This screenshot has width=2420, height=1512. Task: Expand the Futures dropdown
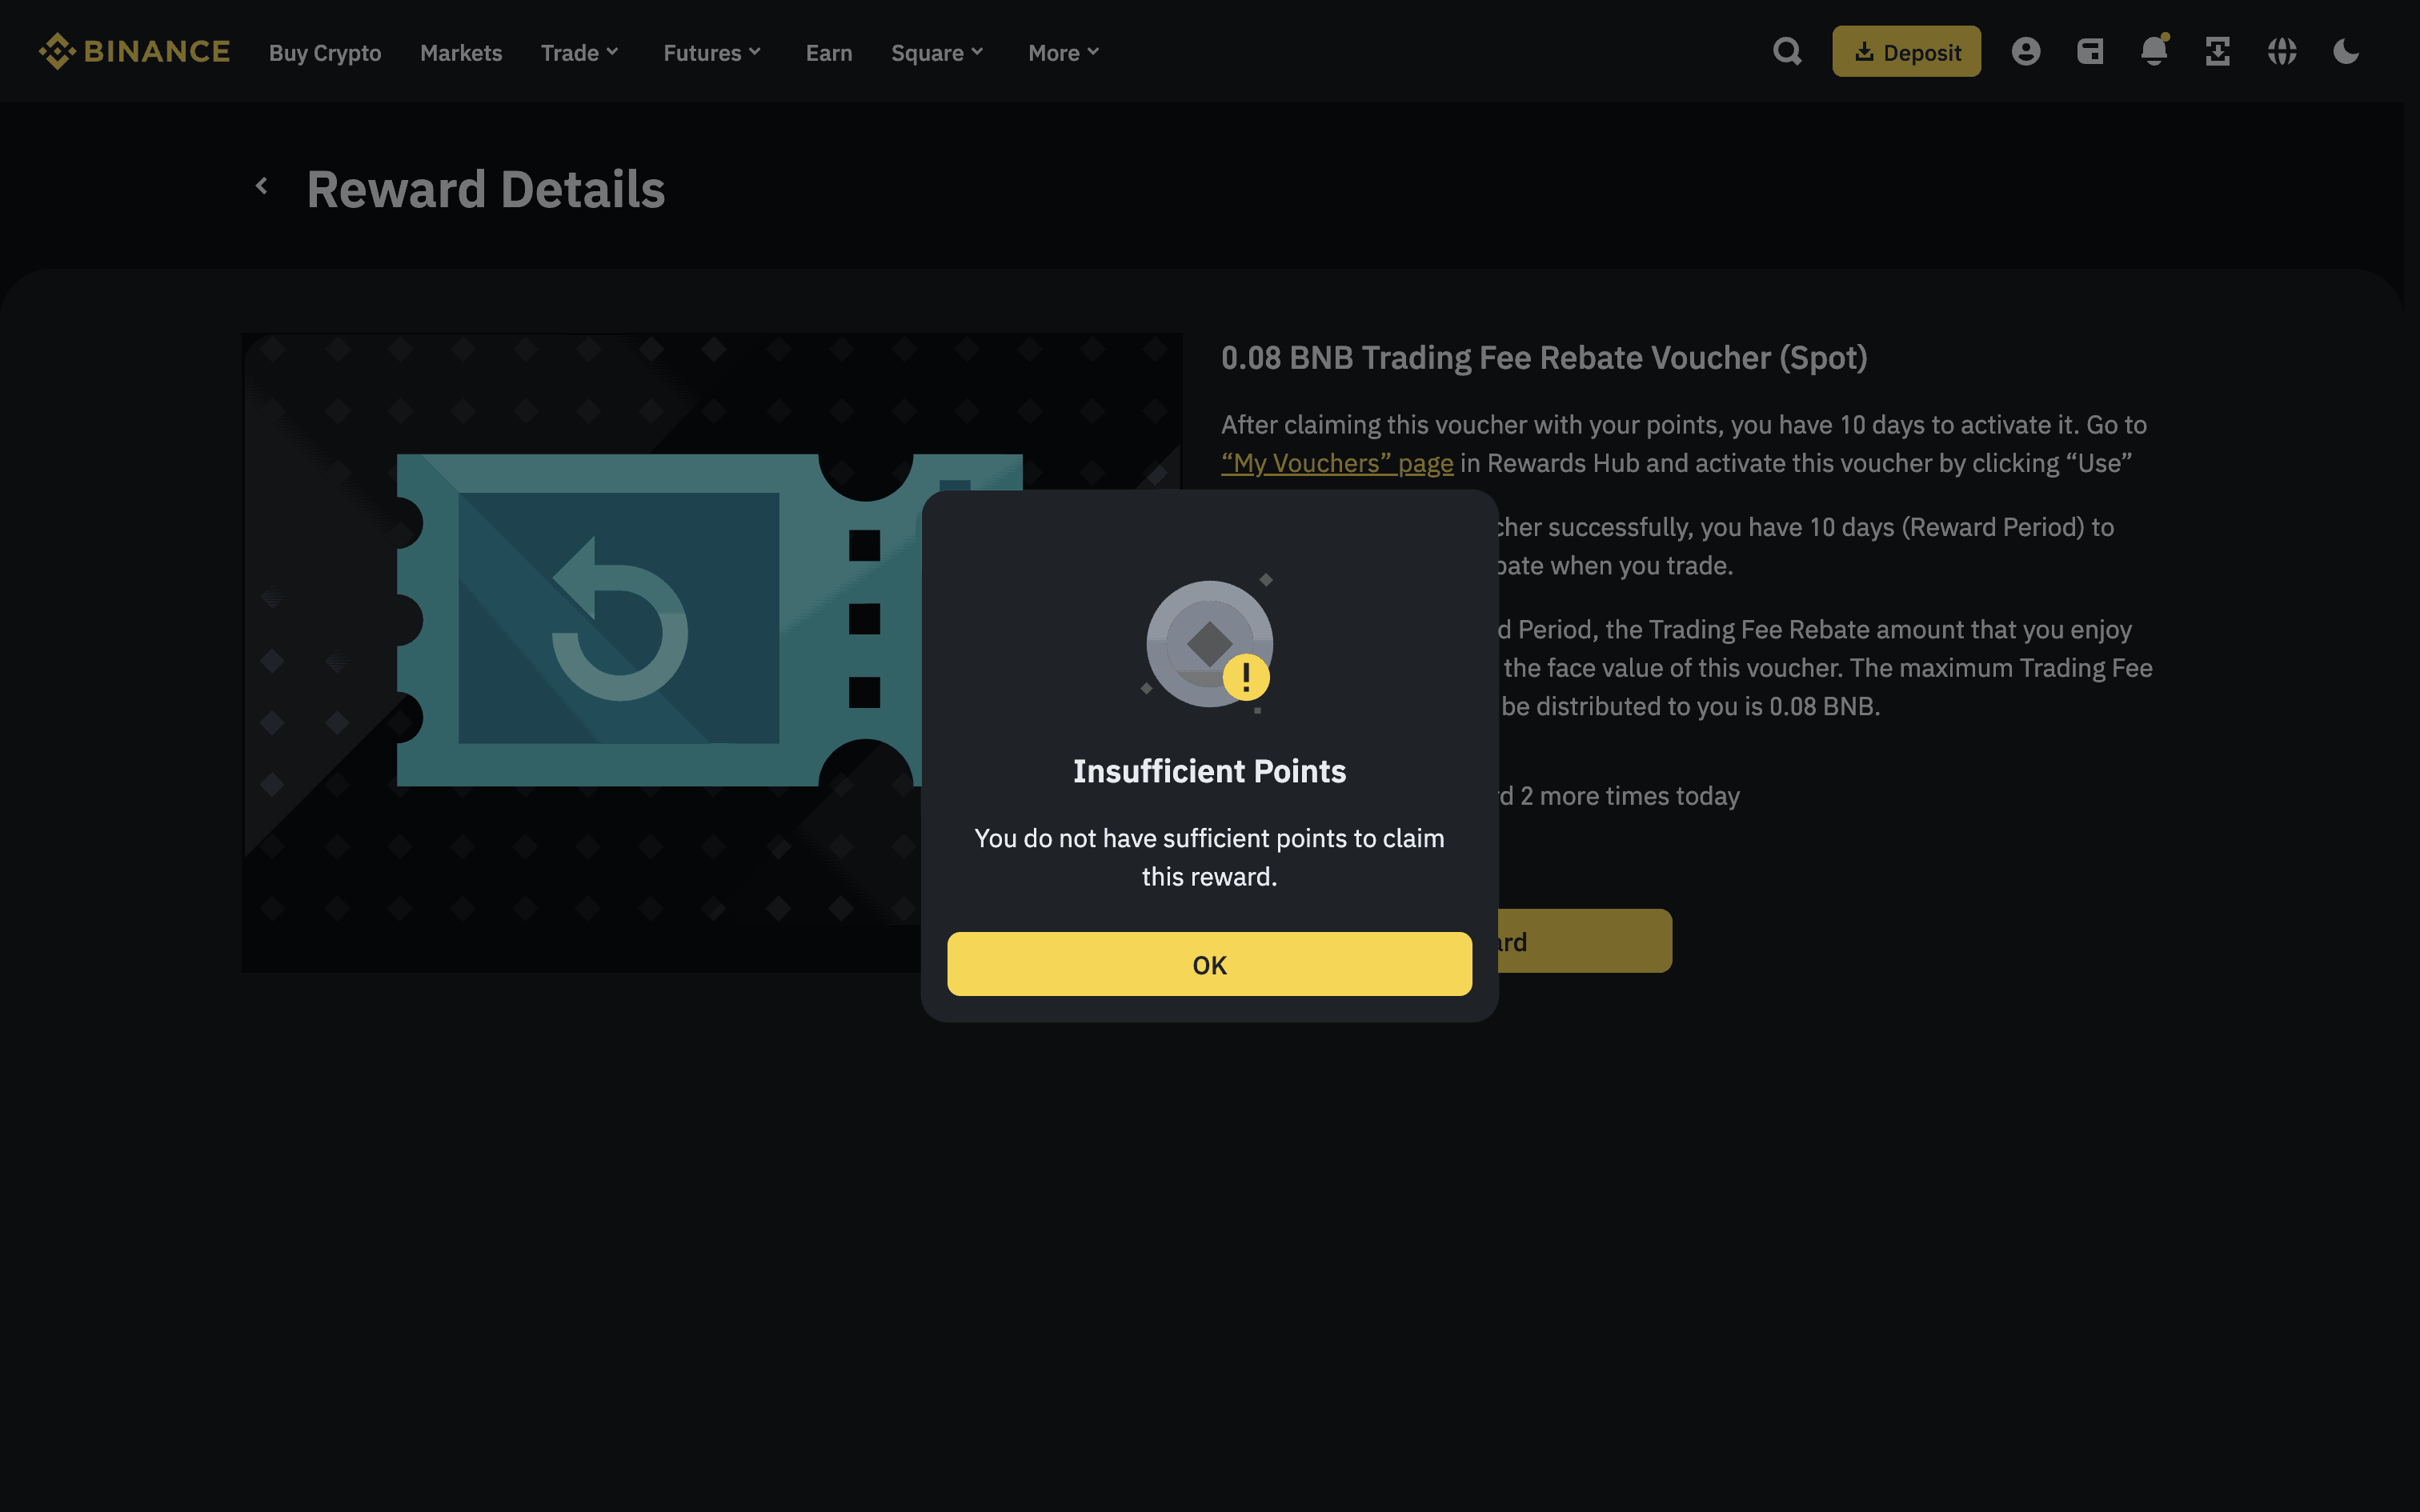[711, 53]
